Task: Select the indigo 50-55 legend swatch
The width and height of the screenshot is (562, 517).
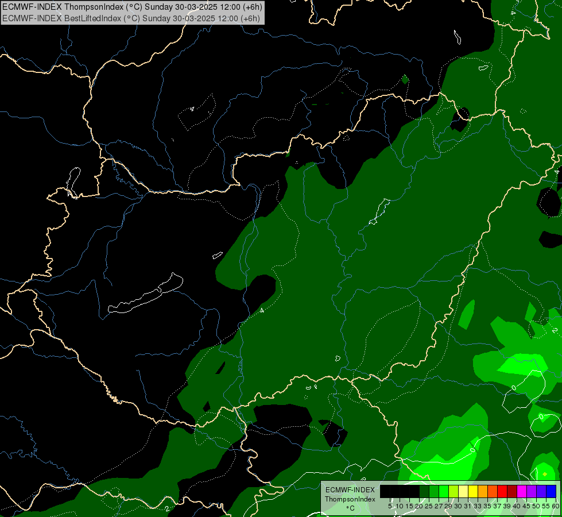Action: pyautogui.click(x=541, y=492)
